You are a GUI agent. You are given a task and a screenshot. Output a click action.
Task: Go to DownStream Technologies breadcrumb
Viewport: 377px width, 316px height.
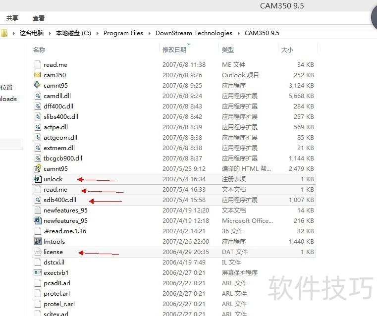[194, 33]
